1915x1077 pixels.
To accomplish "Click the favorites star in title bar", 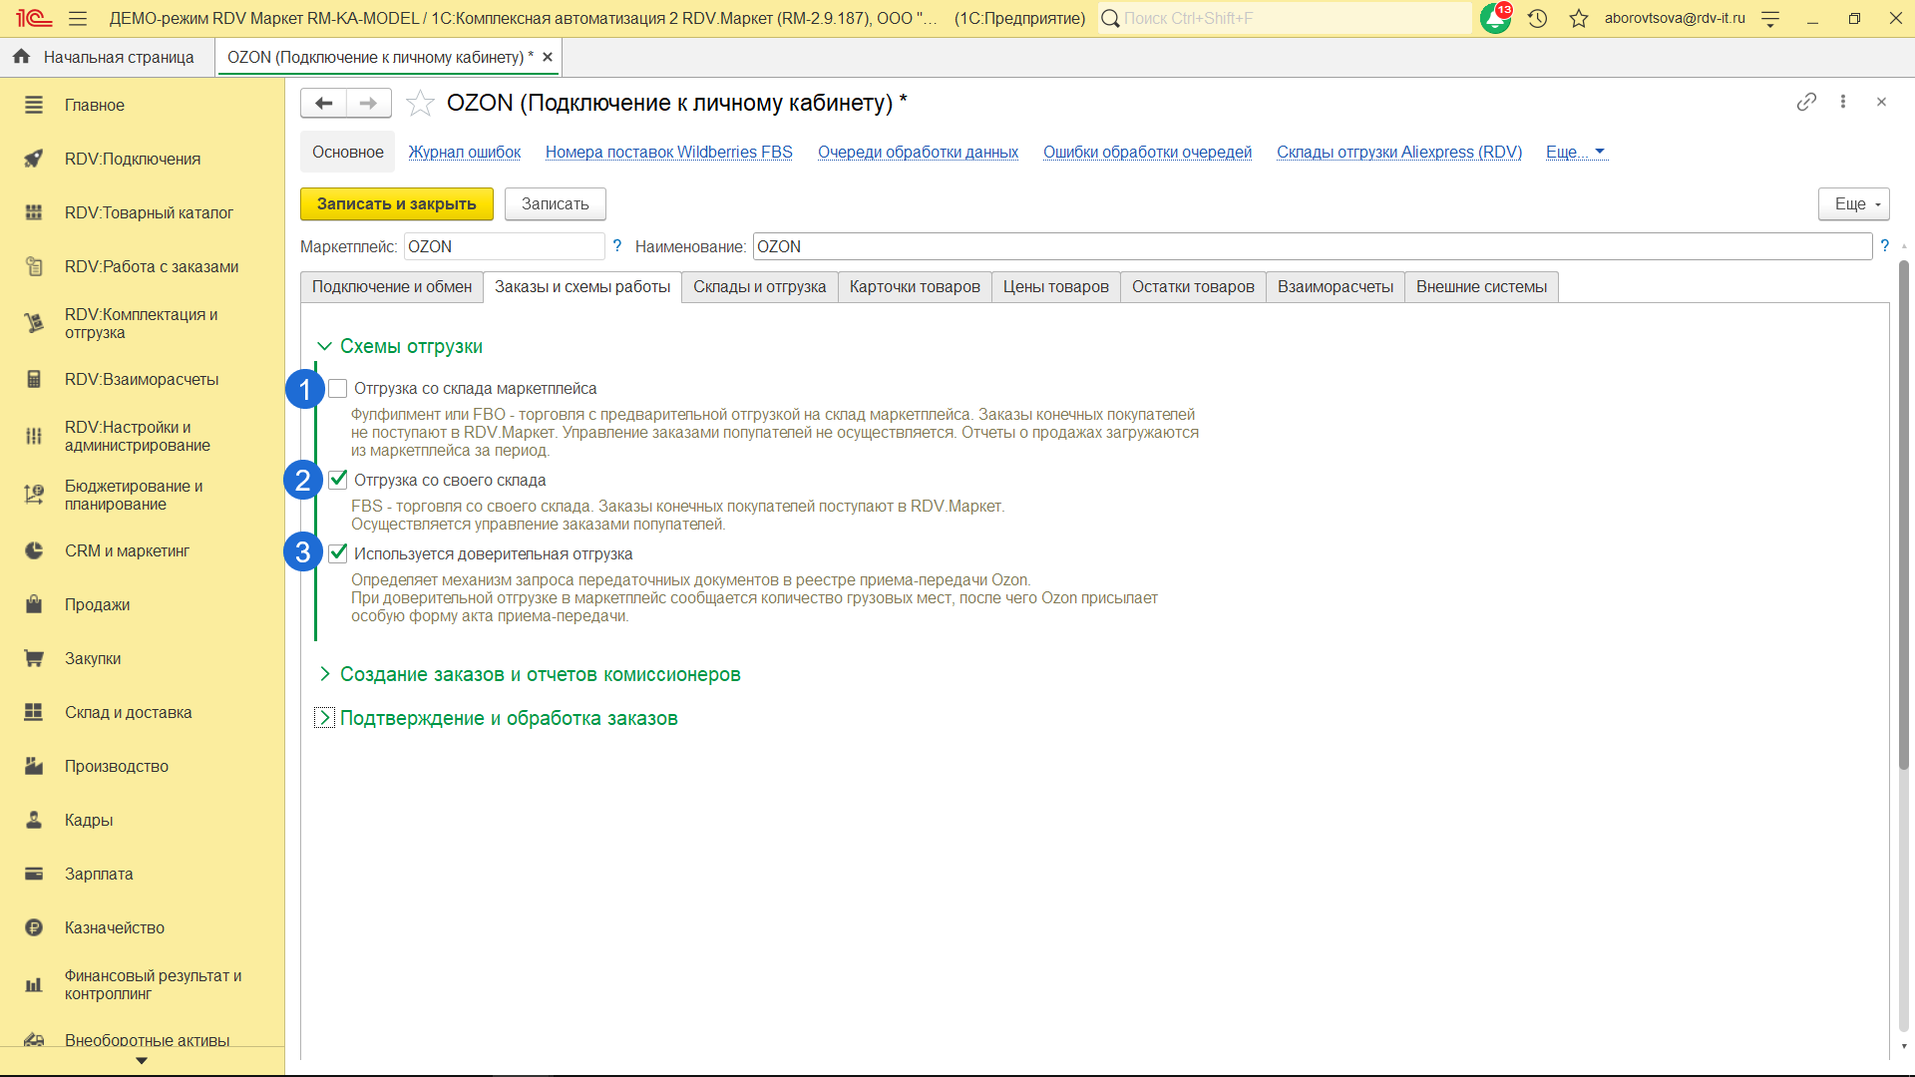I will [1578, 18].
